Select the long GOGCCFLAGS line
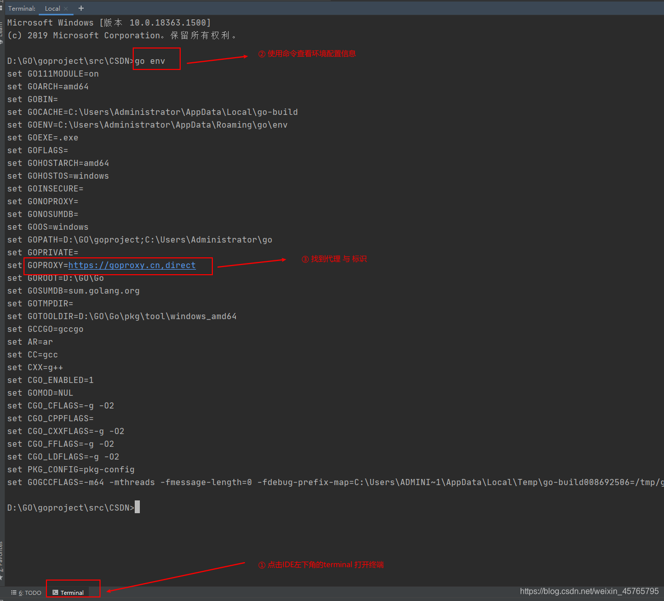The height and width of the screenshot is (601, 664). [335, 482]
